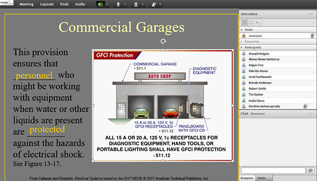Open the microphone options dropdown arrow
Image resolution: width=317 pixels, height=181 pixels.
tap(125, 4)
